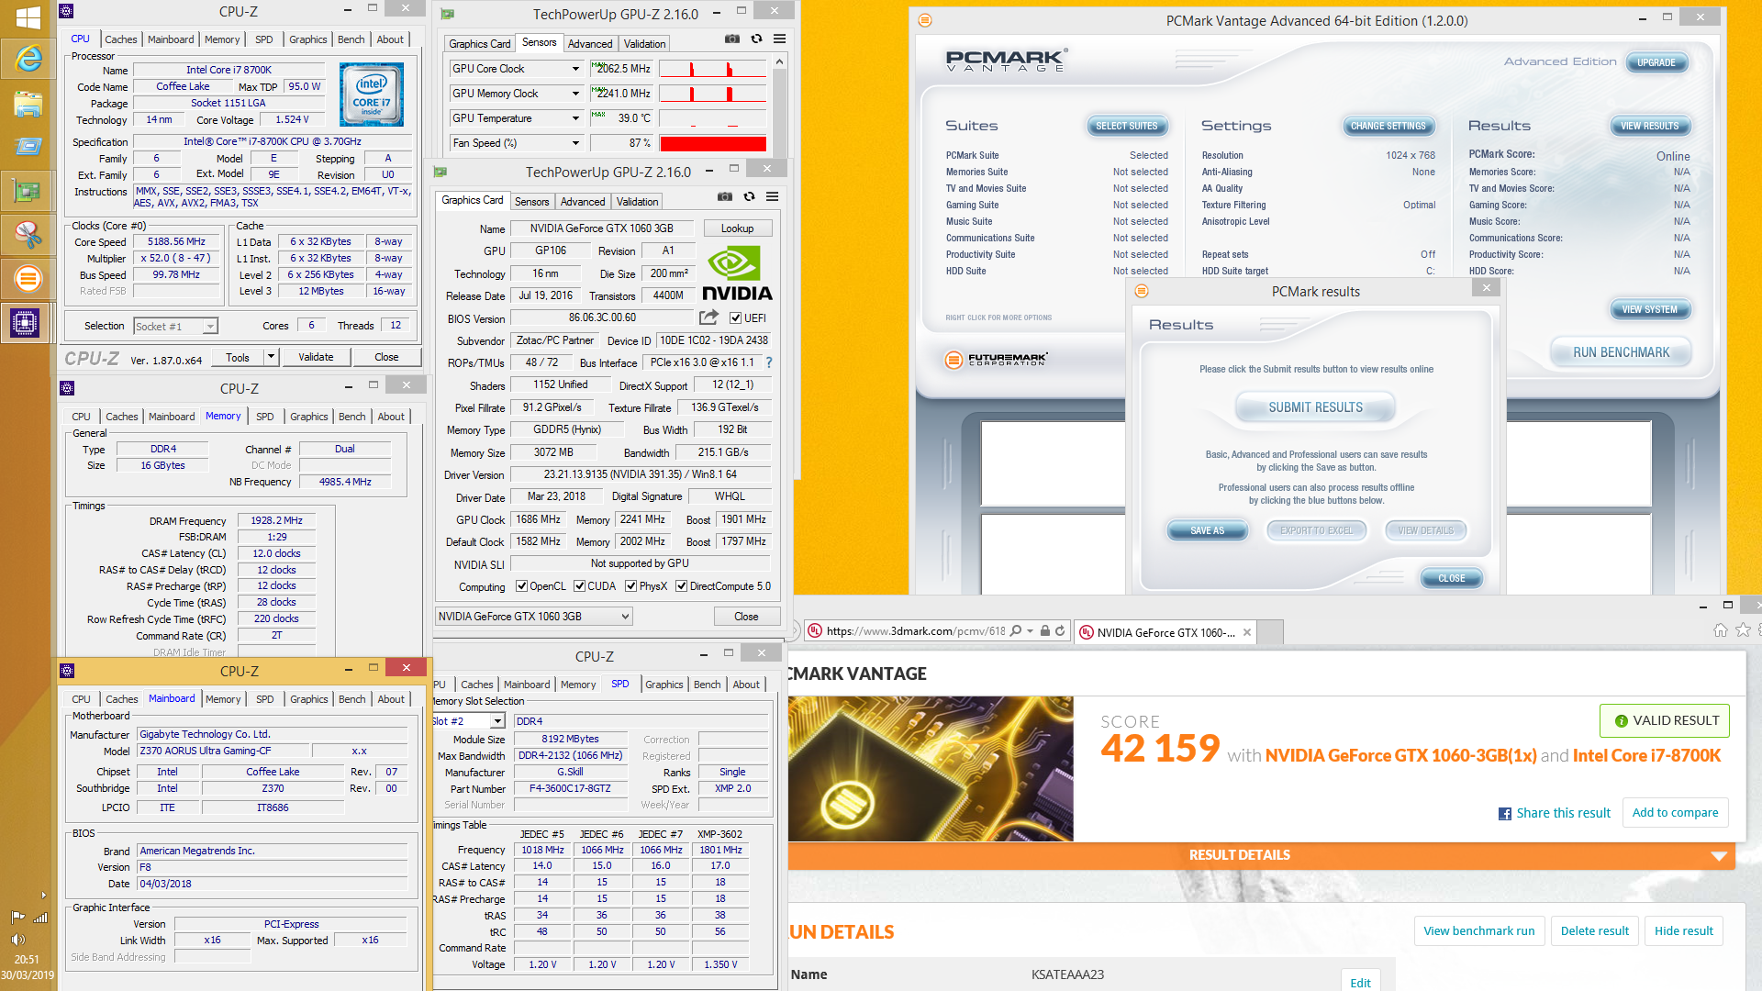Click the red Fan Speed graph bar

tap(713, 143)
